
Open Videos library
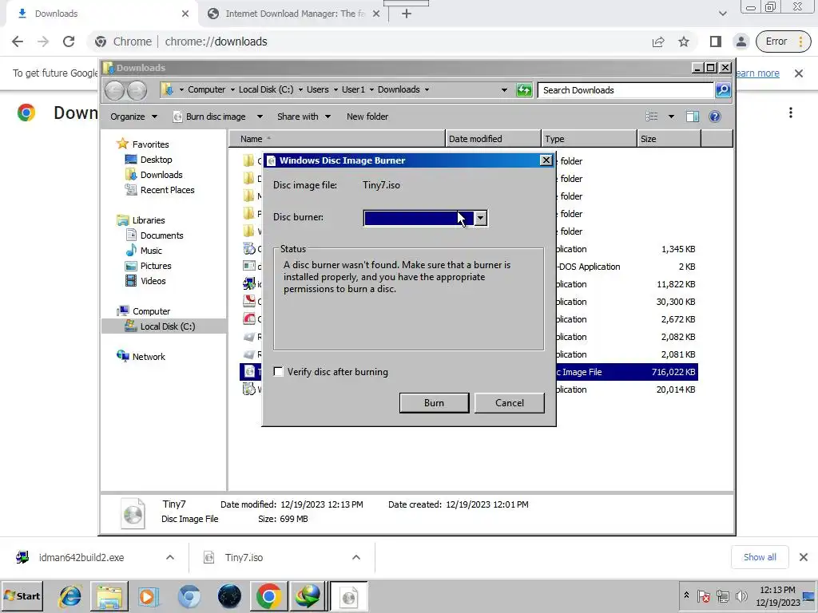(x=153, y=280)
